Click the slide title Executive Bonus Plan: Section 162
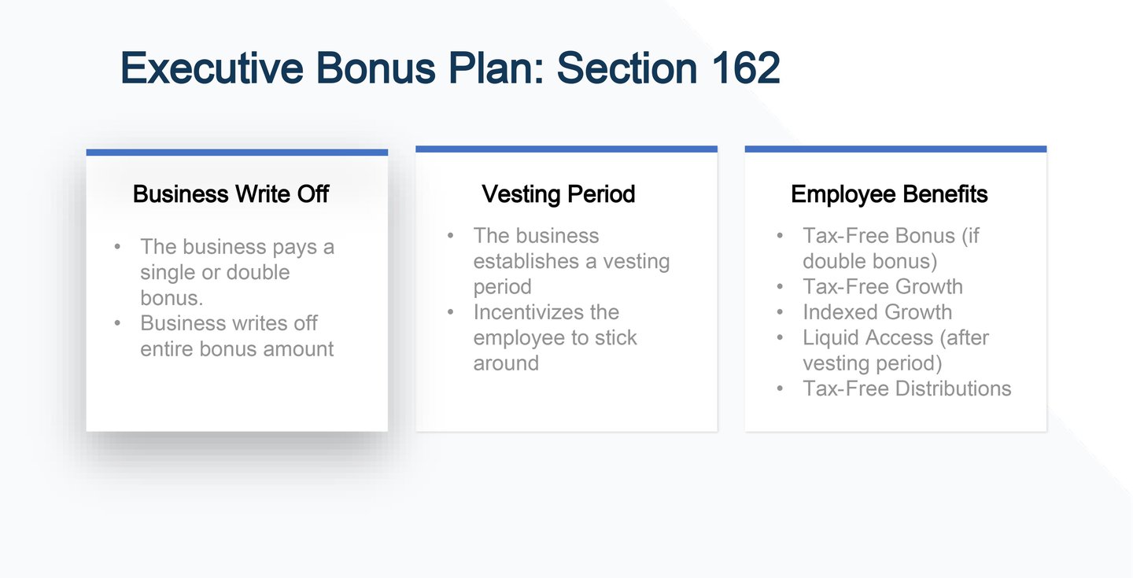 450,68
